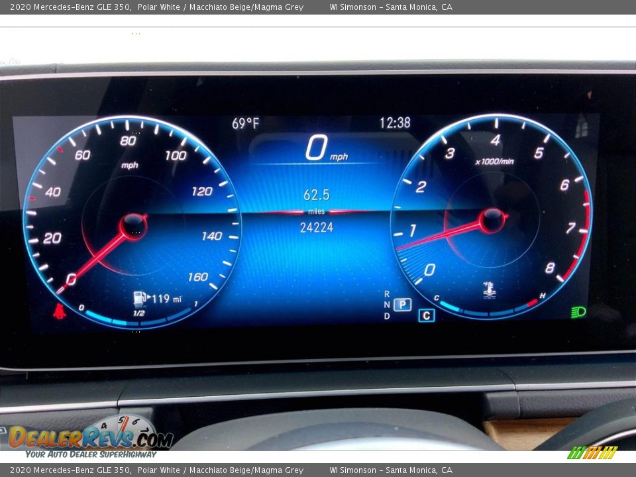Tap the 1/2 fuel gauge marker
The width and height of the screenshot is (636, 477).
click(138, 313)
